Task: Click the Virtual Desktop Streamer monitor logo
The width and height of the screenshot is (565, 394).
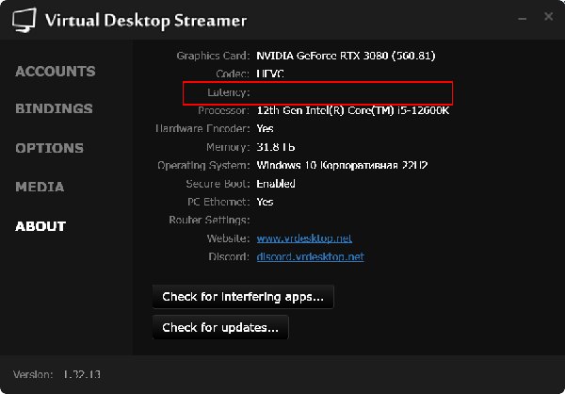Action: click(24, 20)
